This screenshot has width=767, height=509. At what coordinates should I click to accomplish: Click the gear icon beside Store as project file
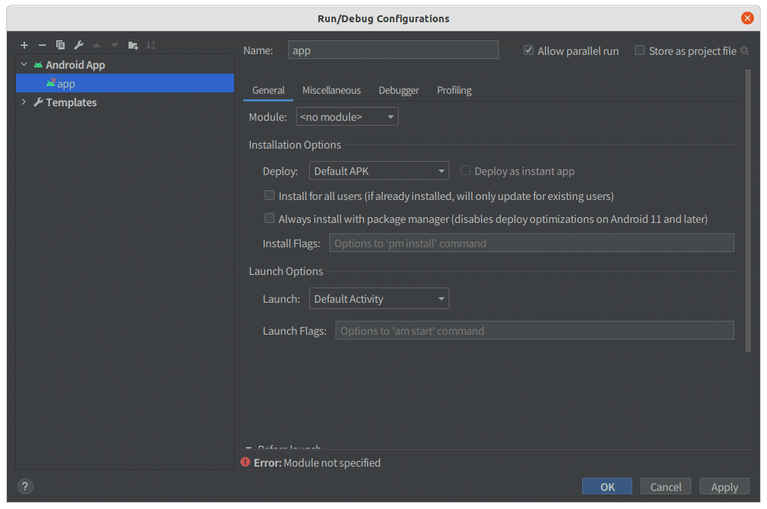pos(744,51)
